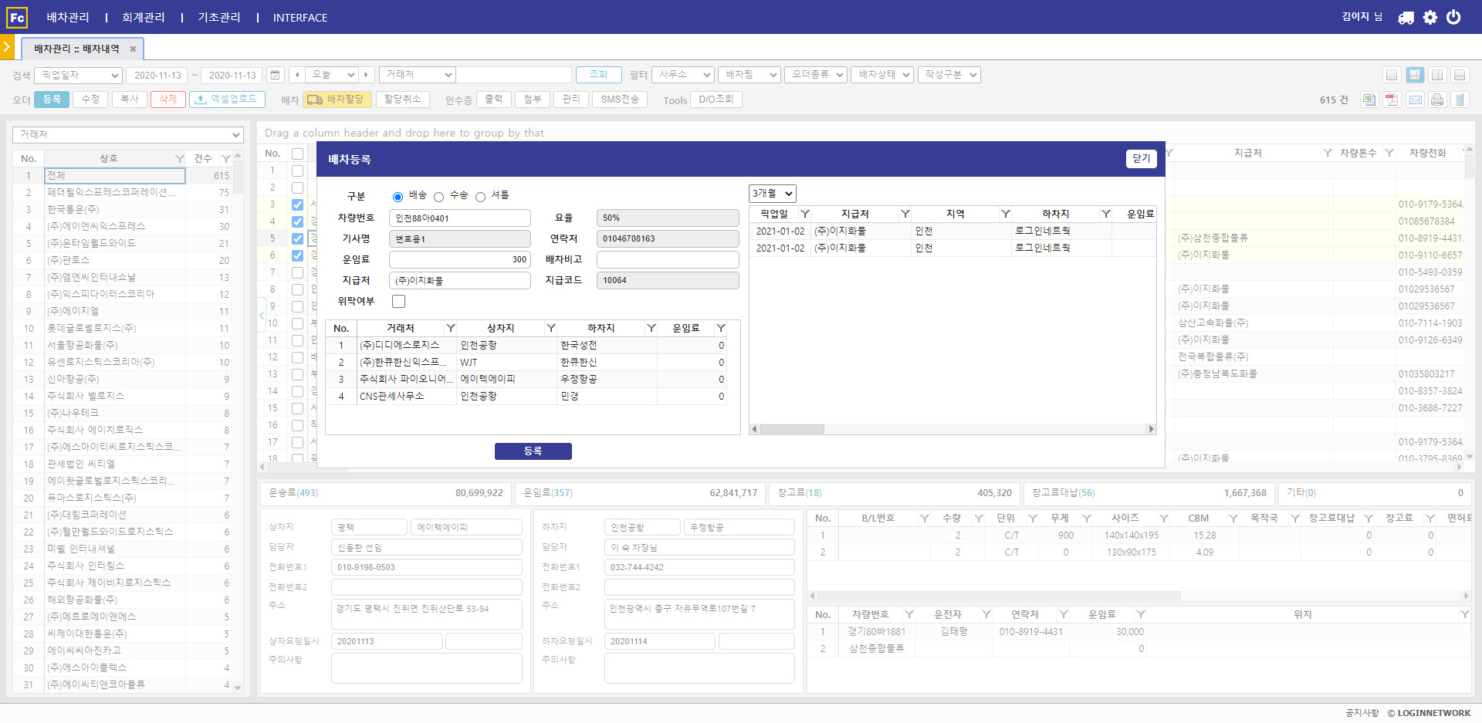Click the mobile phone SMS icon
Viewport: 1482px width, 723px height.
pos(1460,100)
